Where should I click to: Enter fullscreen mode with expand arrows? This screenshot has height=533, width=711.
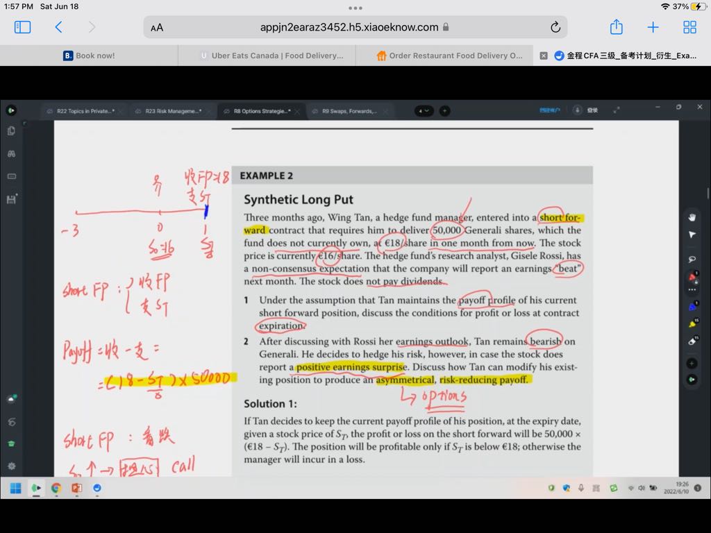[x=617, y=110]
